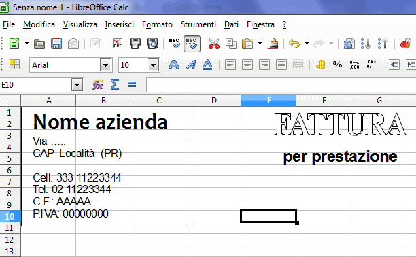This screenshot has width=416, height=257.
Task: Click the Chart icon at toolbar end
Action: (405, 44)
